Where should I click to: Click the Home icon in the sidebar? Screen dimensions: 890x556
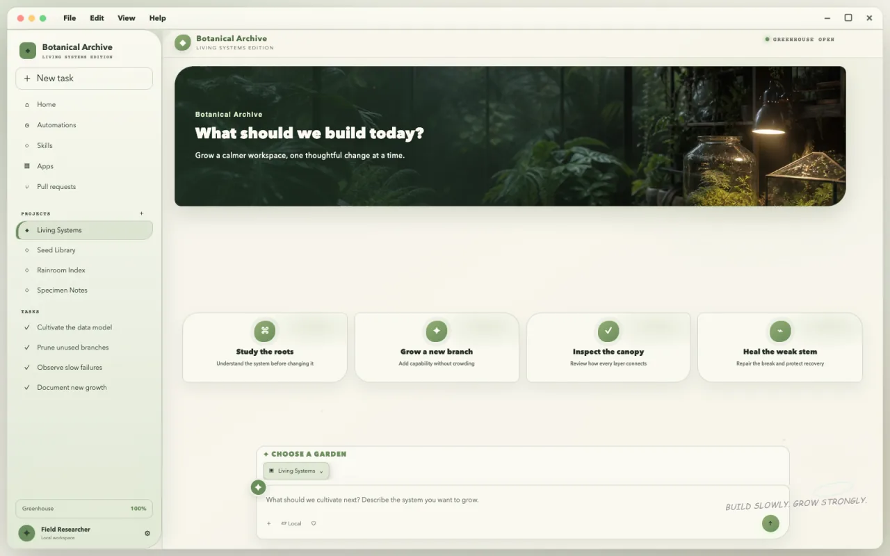pos(27,105)
